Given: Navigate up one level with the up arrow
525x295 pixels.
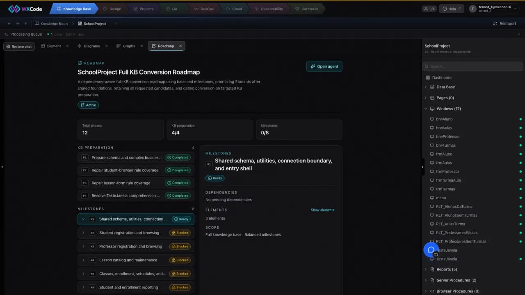Looking at the screenshot, I should point(26,24).
